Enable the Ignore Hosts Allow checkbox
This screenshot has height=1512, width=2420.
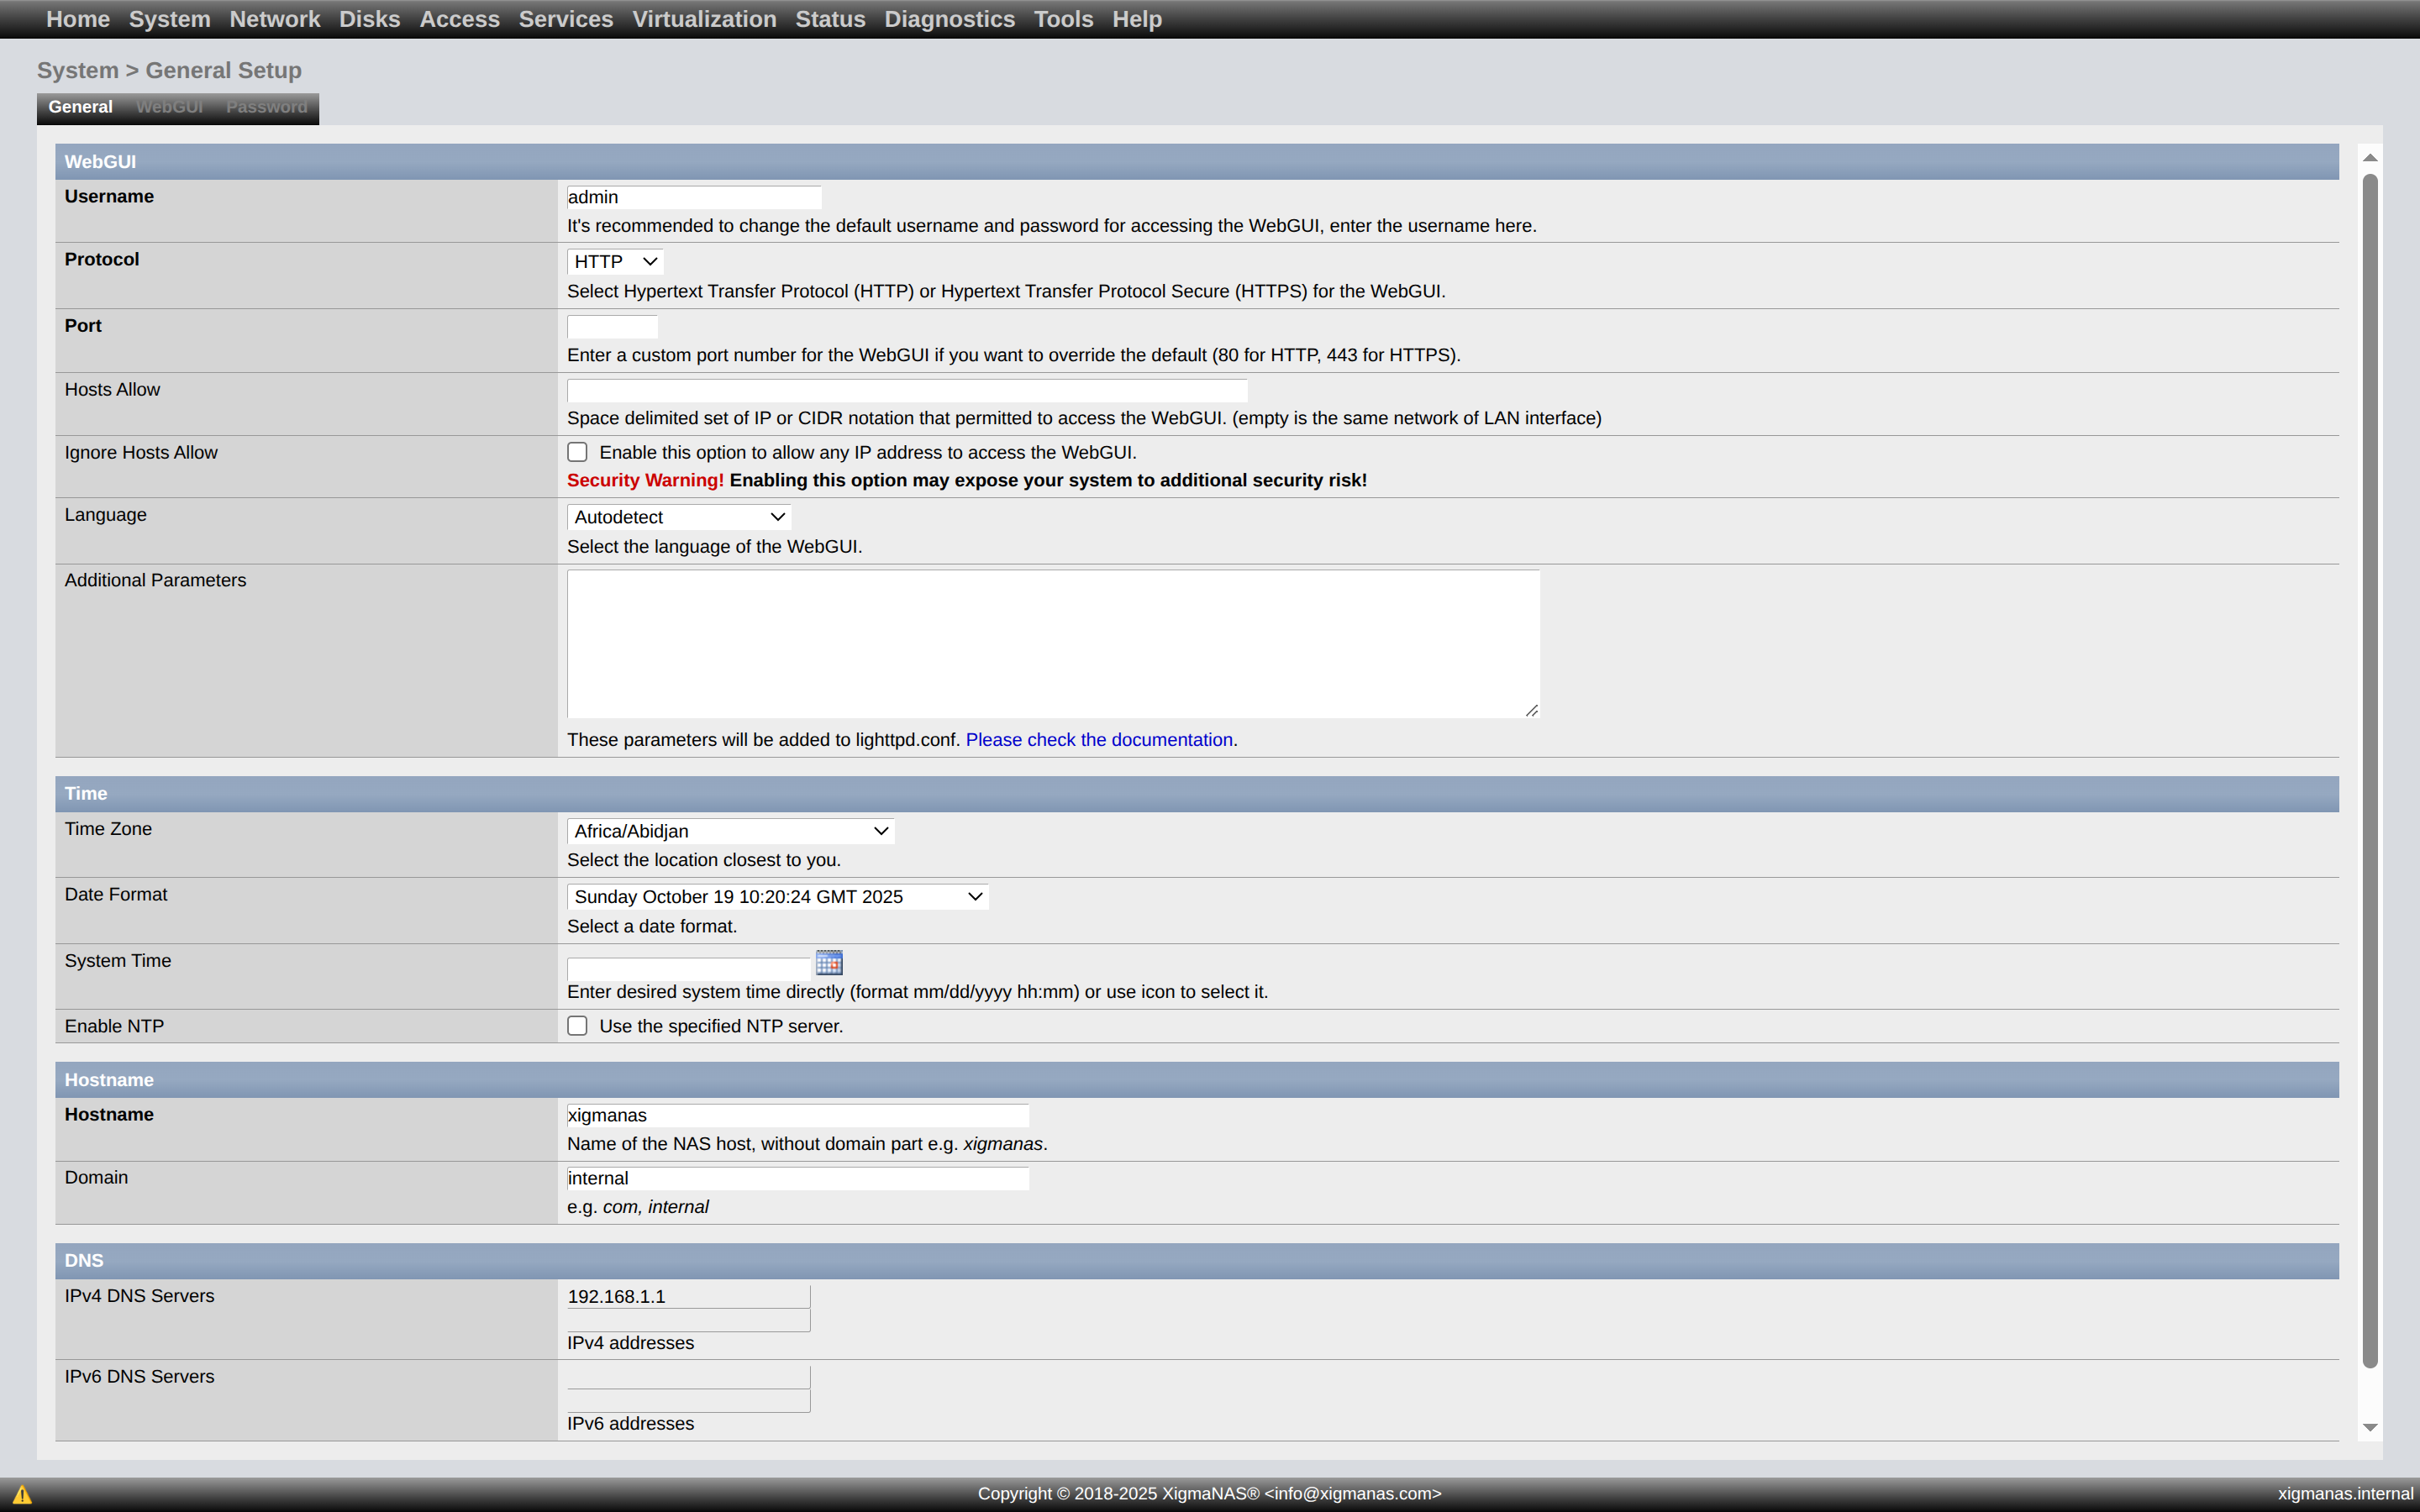click(577, 452)
